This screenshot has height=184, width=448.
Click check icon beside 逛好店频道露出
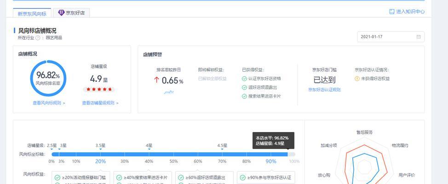tap(244, 87)
